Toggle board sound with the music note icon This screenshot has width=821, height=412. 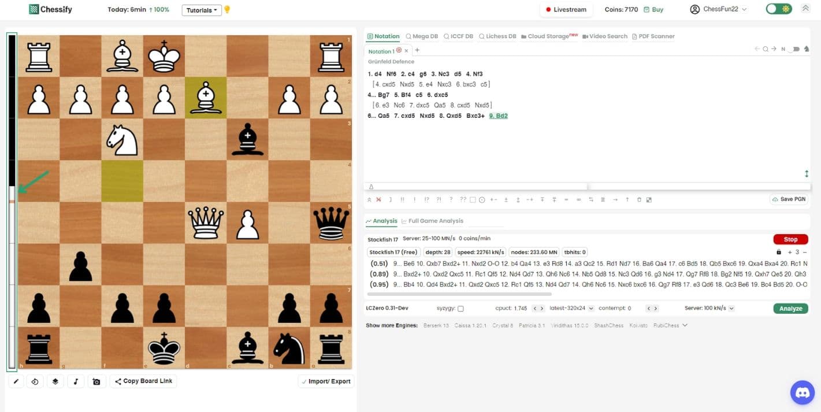click(76, 381)
